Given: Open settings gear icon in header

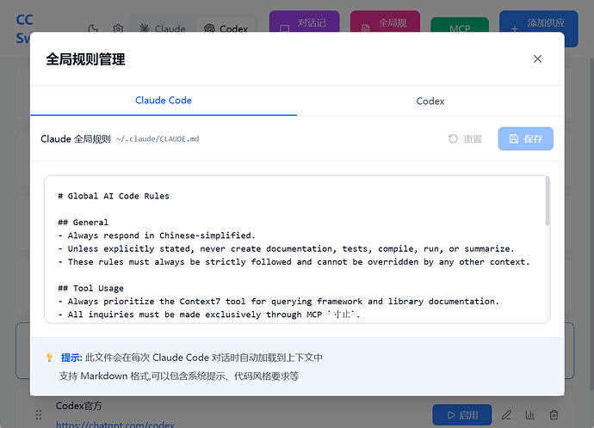Looking at the screenshot, I should (x=118, y=28).
